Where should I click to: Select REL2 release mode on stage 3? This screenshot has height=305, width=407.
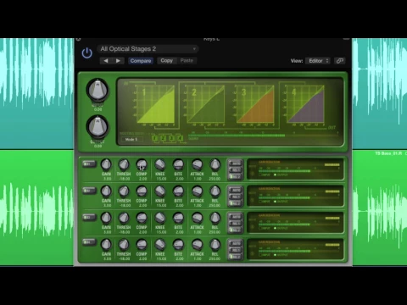pyautogui.click(x=236, y=230)
